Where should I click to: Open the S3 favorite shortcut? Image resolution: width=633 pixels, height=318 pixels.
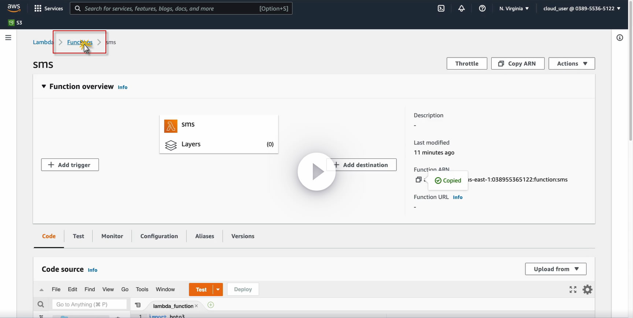(15, 23)
